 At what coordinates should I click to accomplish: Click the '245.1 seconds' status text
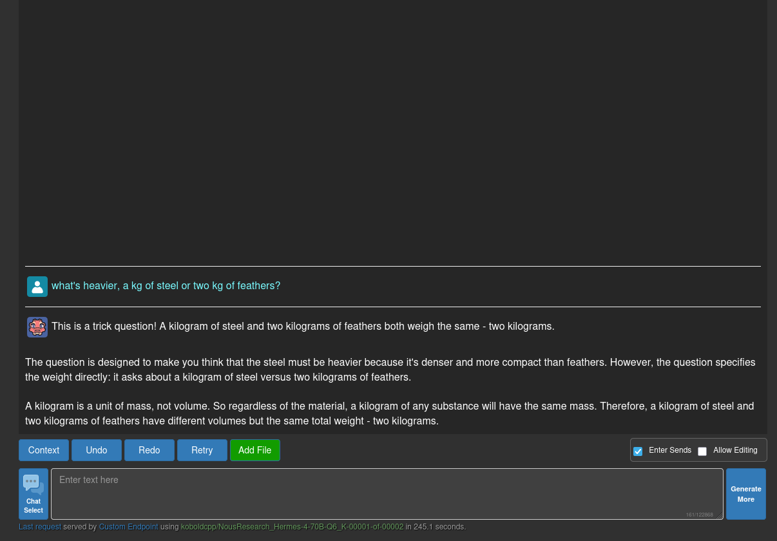[439, 527]
